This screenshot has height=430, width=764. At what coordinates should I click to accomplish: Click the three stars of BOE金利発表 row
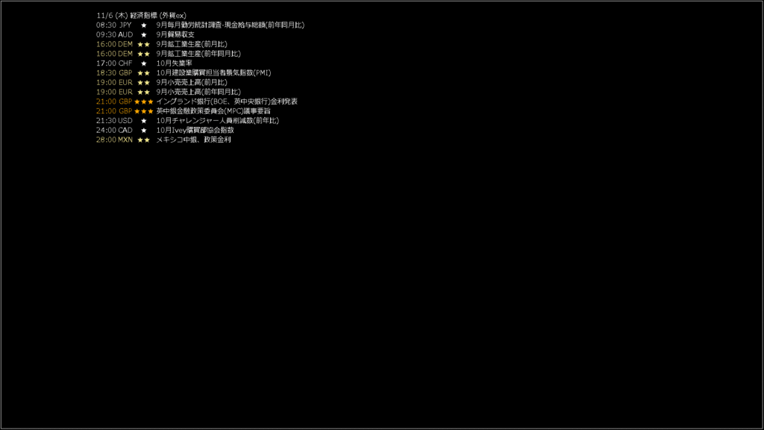pyautogui.click(x=144, y=102)
